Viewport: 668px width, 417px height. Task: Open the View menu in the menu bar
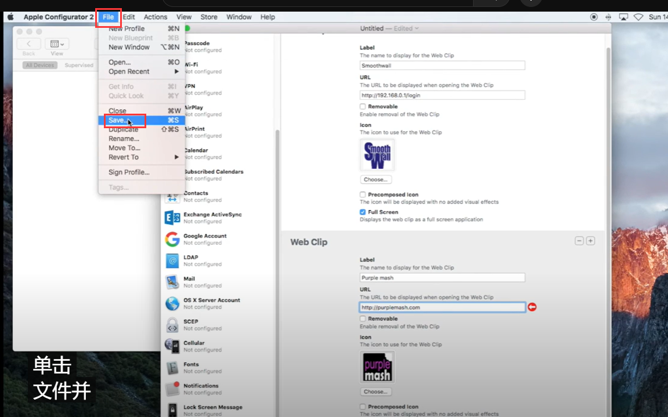(183, 17)
